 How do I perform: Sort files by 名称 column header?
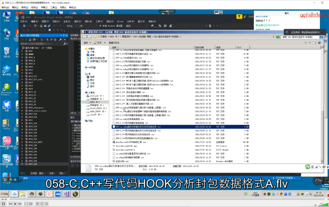(x=152, y=48)
